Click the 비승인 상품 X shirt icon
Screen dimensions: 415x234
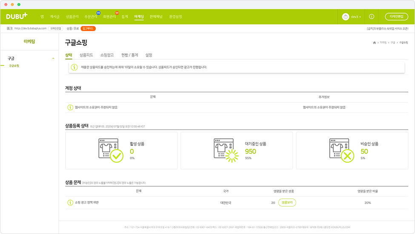coord(342,150)
